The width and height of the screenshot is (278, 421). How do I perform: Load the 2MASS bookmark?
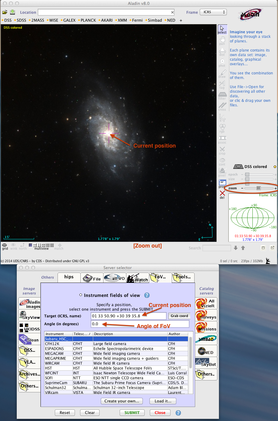point(37,20)
